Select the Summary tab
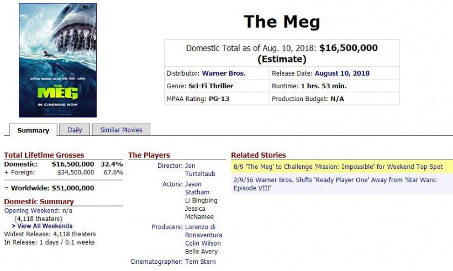 33,130
